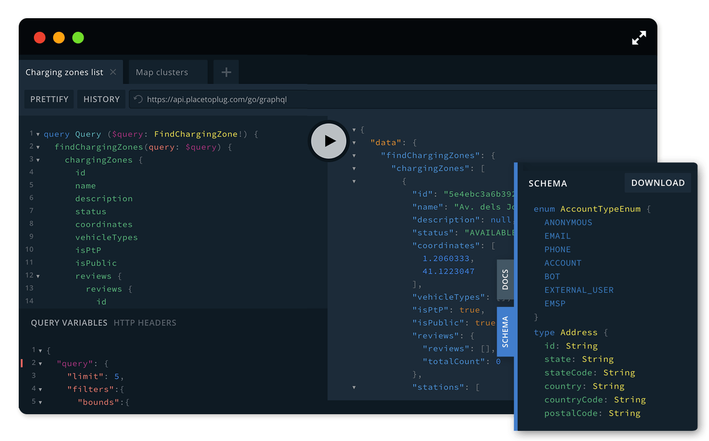Screen dimensions: 709x441
Task: Collapse the variables root brace fold arrow
Action: tap(41, 350)
